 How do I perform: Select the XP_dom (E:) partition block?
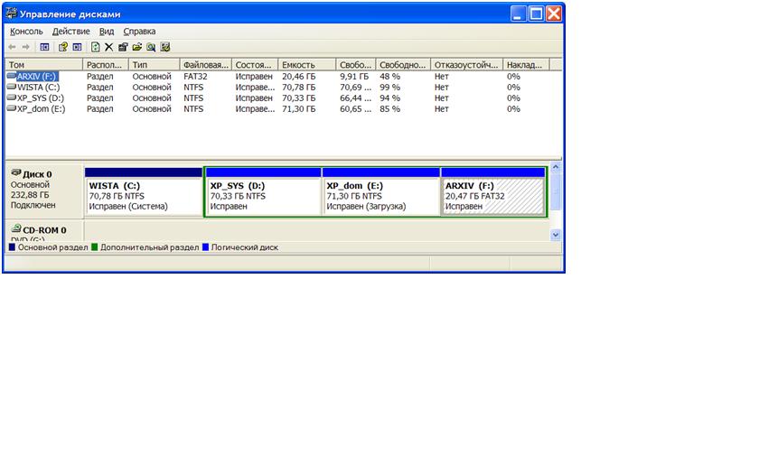(x=381, y=191)
